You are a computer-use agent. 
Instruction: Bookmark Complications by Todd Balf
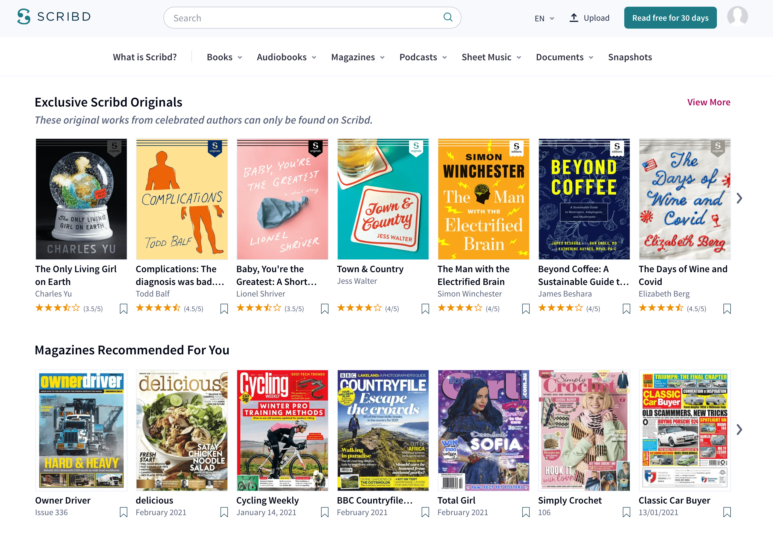(x=224, y=309)
